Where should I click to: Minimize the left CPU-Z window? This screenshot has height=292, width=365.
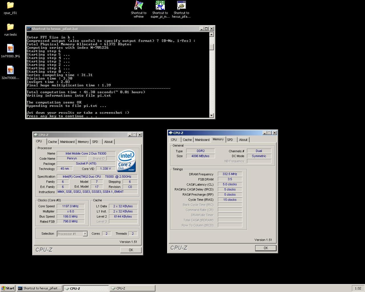(x=130, y=135)
